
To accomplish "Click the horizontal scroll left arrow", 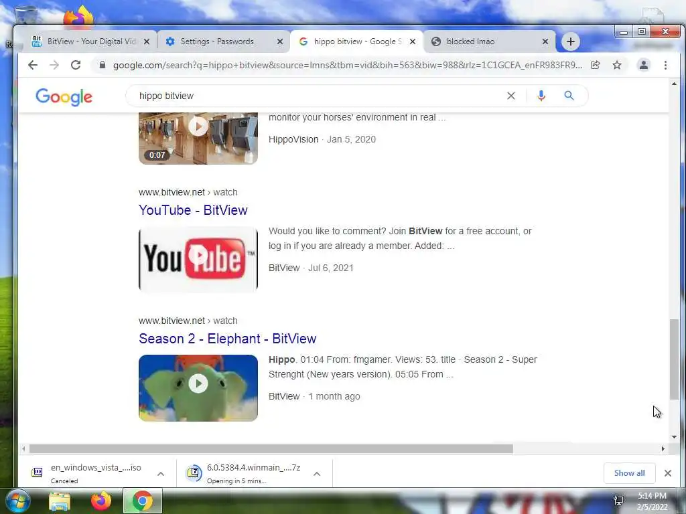I will [23, 449].
